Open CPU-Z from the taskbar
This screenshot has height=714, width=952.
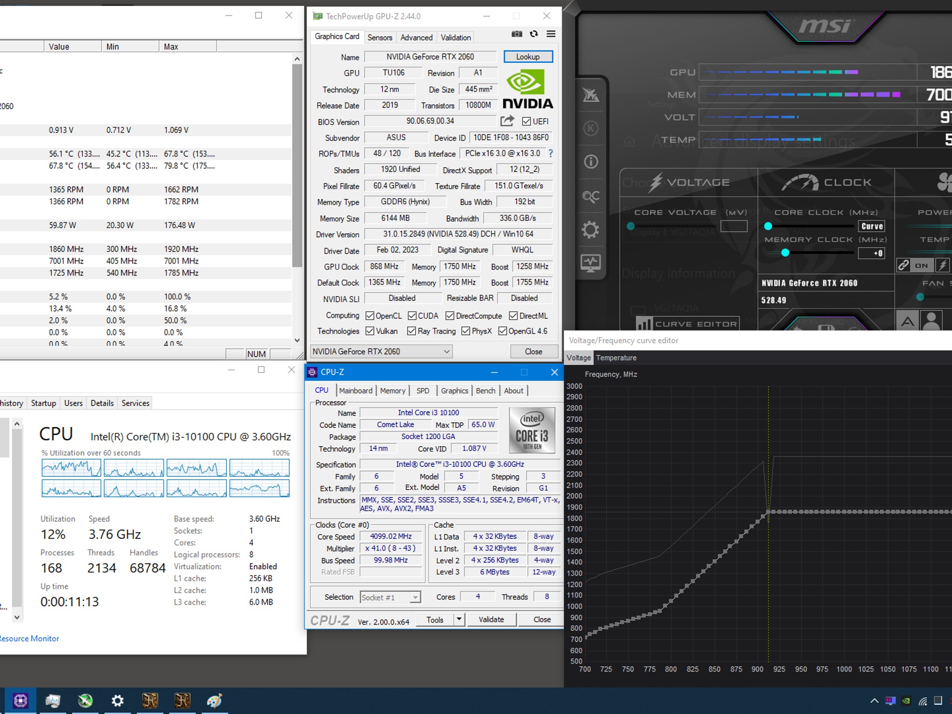[20, 701]
